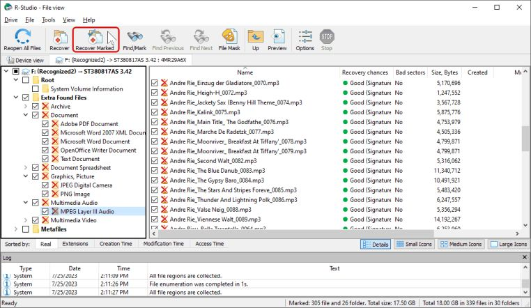Click the Multimedia Video type icon
Screen dimensions: 531x308
45,220
